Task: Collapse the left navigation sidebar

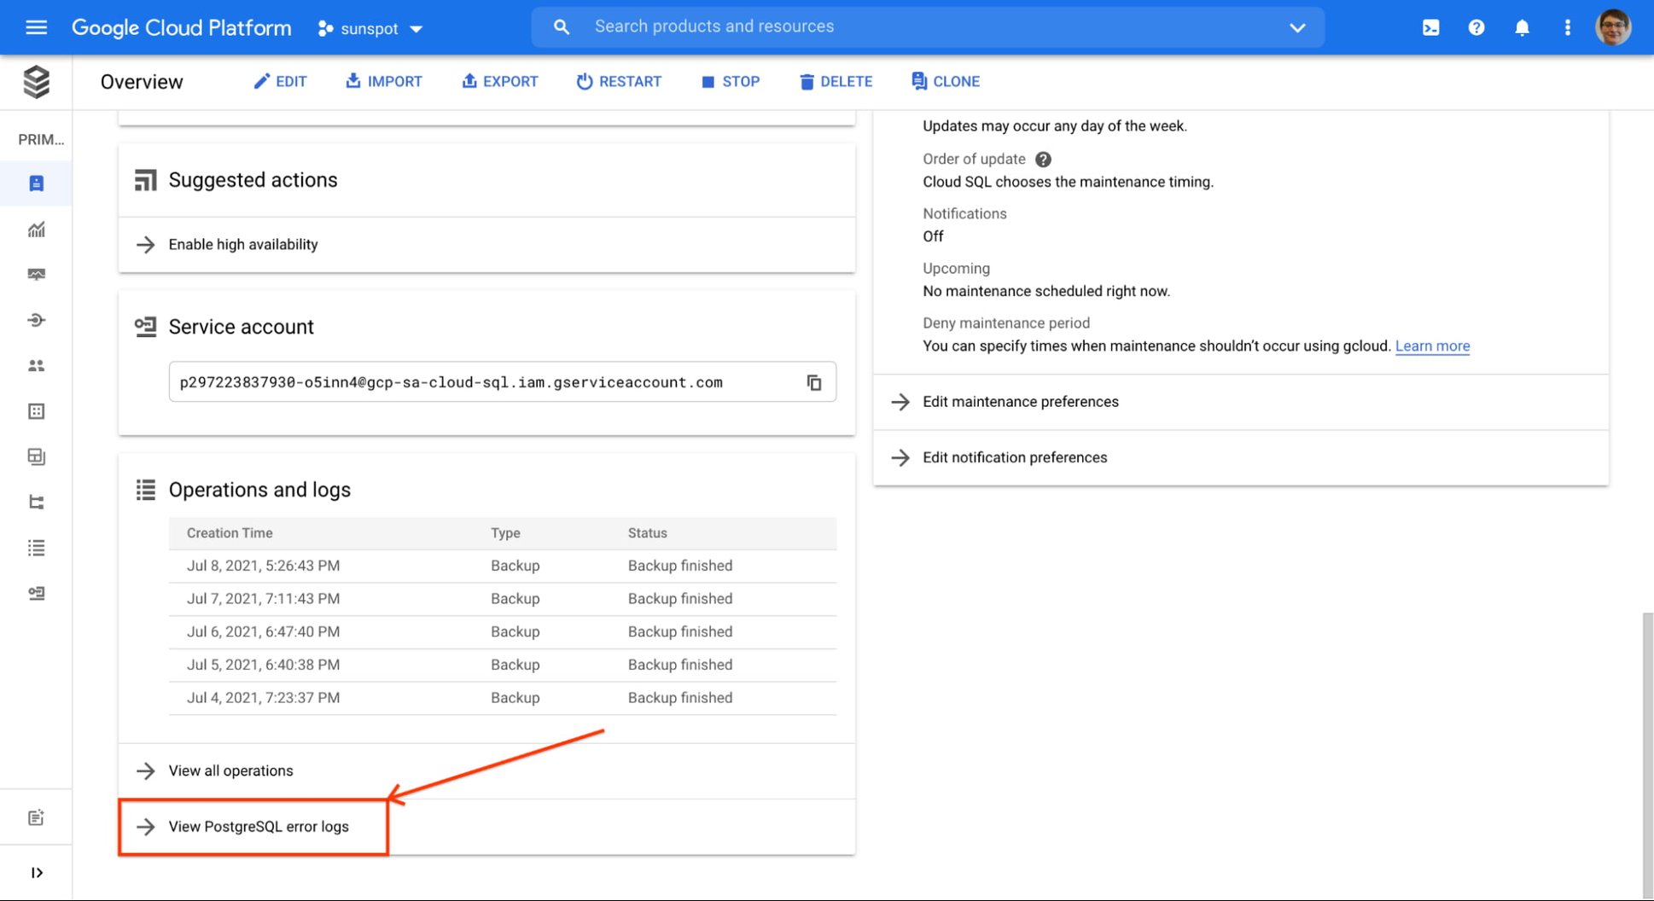Action: [x=36, y=872]
